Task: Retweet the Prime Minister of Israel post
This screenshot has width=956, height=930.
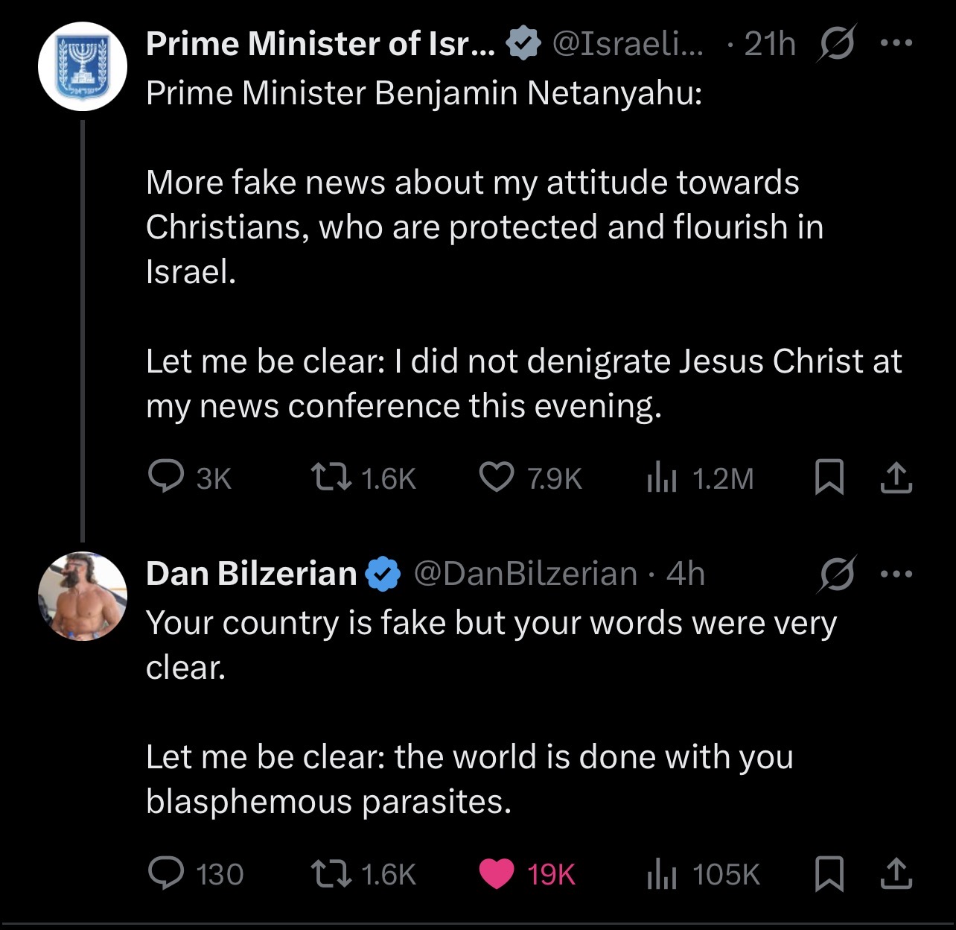Action: click(332, 478)
